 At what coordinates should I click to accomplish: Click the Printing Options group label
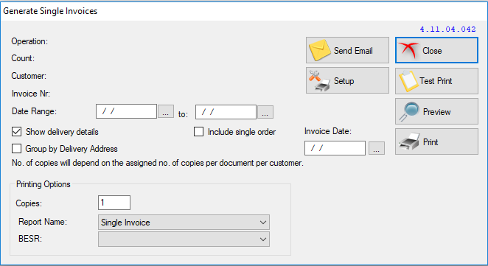click(43, 184)
